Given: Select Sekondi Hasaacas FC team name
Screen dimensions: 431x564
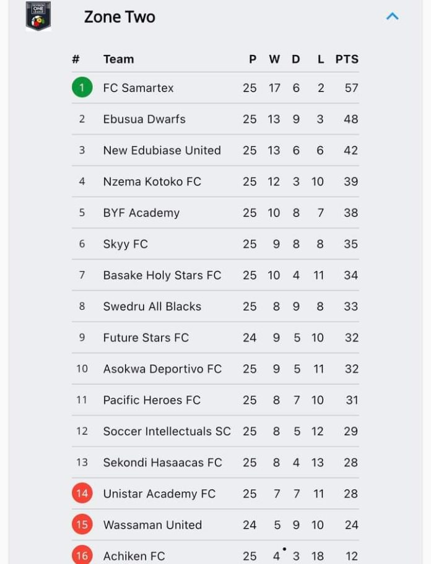Looking at the screenshot, I should click(x=162, y=462).
